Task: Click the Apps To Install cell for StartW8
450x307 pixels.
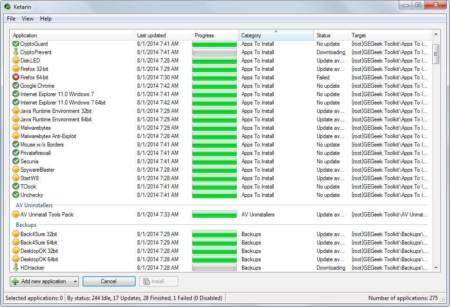Action: [258, 178]
